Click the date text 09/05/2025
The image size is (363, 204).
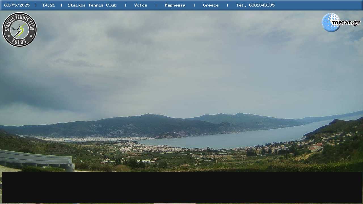[17, 5]
